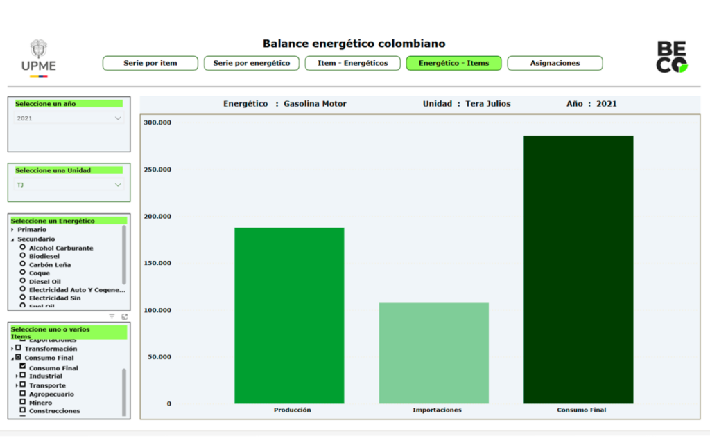Click the filter icon above the items panel

click(x=111, y=316)
